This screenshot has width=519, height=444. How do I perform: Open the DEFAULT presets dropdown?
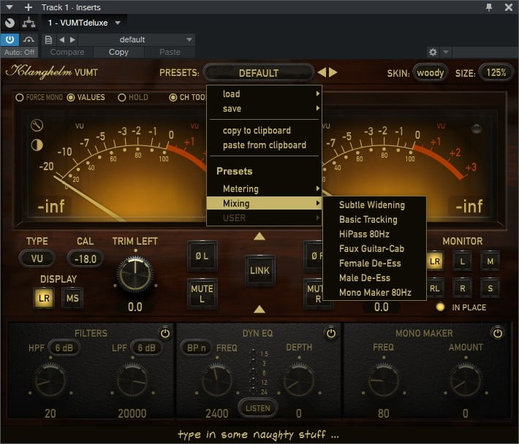pyautogui.click(x=259, y=73)
